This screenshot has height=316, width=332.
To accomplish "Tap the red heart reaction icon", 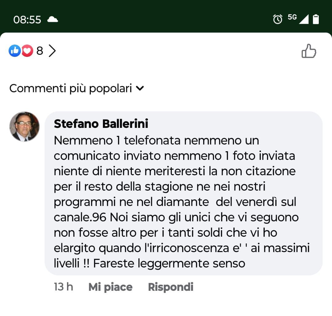I will 27,51.
